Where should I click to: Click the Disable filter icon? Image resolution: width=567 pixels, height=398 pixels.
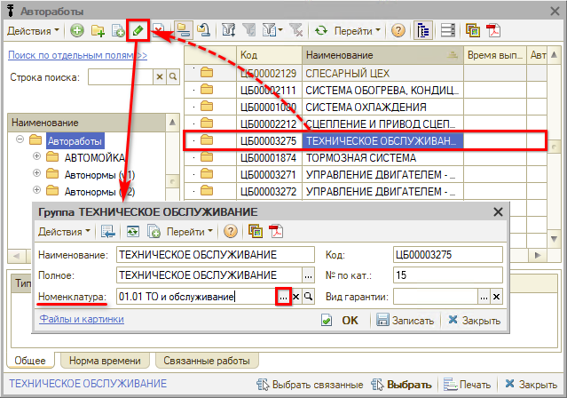[x=296, y=30]
